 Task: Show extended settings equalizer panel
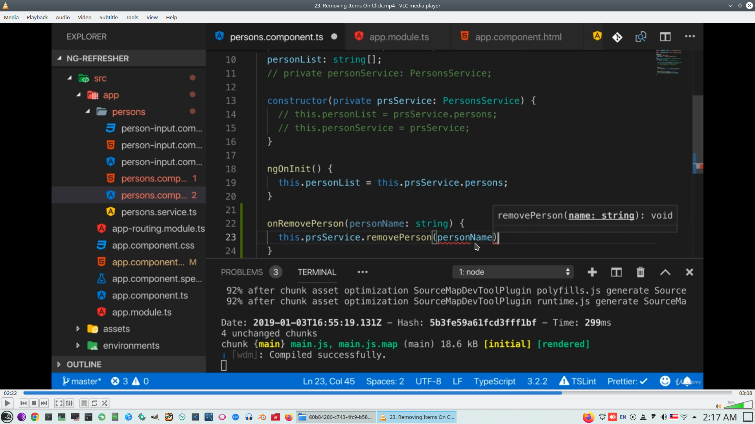coord(69,403)
